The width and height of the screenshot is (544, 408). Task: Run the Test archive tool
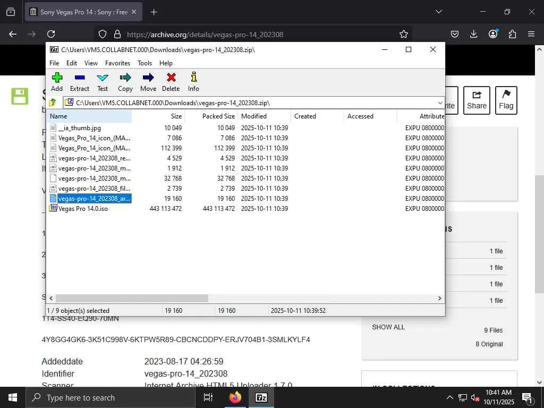click(103, 82)
